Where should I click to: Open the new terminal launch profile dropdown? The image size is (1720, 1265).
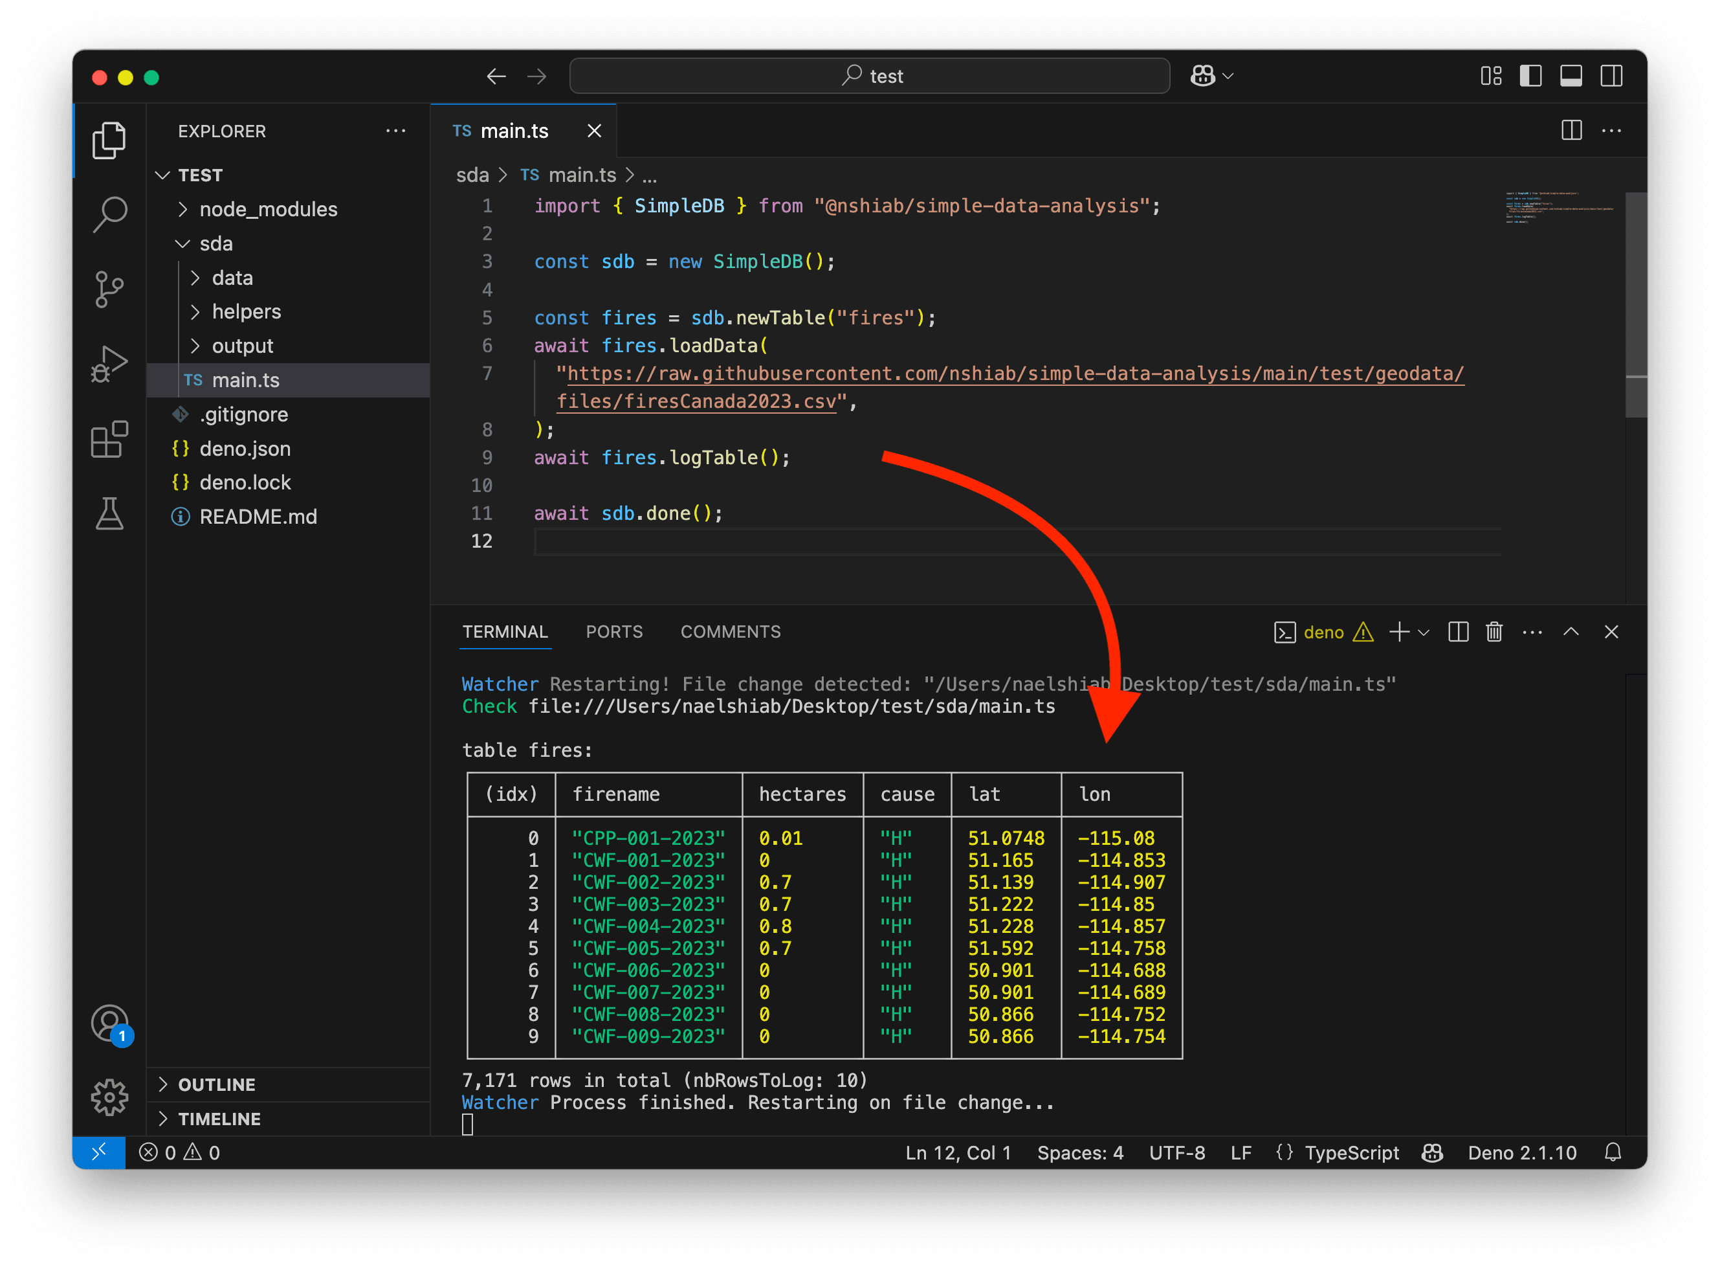(x=1423, y=632)
